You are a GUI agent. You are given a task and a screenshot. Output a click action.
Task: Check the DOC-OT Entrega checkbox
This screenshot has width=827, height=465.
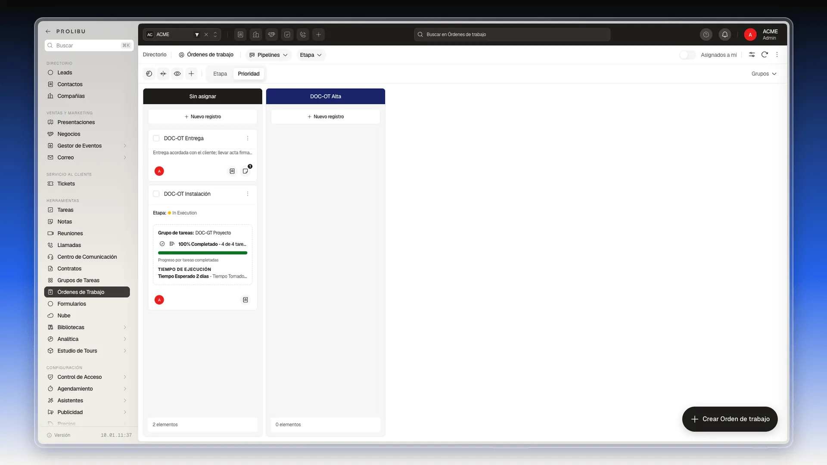pos(156,138)
